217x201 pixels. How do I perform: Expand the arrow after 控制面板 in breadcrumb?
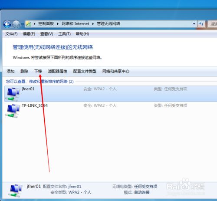pyautogui.click(x=58, y=24)
